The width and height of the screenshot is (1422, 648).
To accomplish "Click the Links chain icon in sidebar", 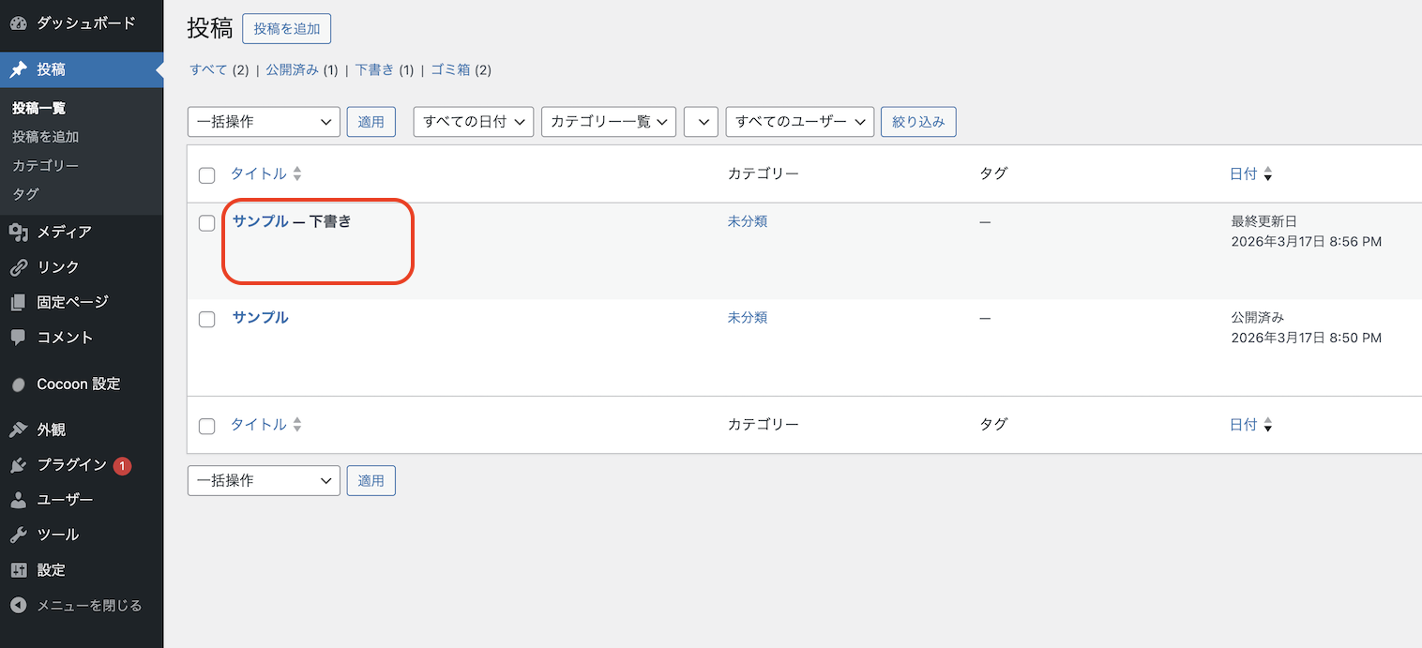I will tap(18, 267).
